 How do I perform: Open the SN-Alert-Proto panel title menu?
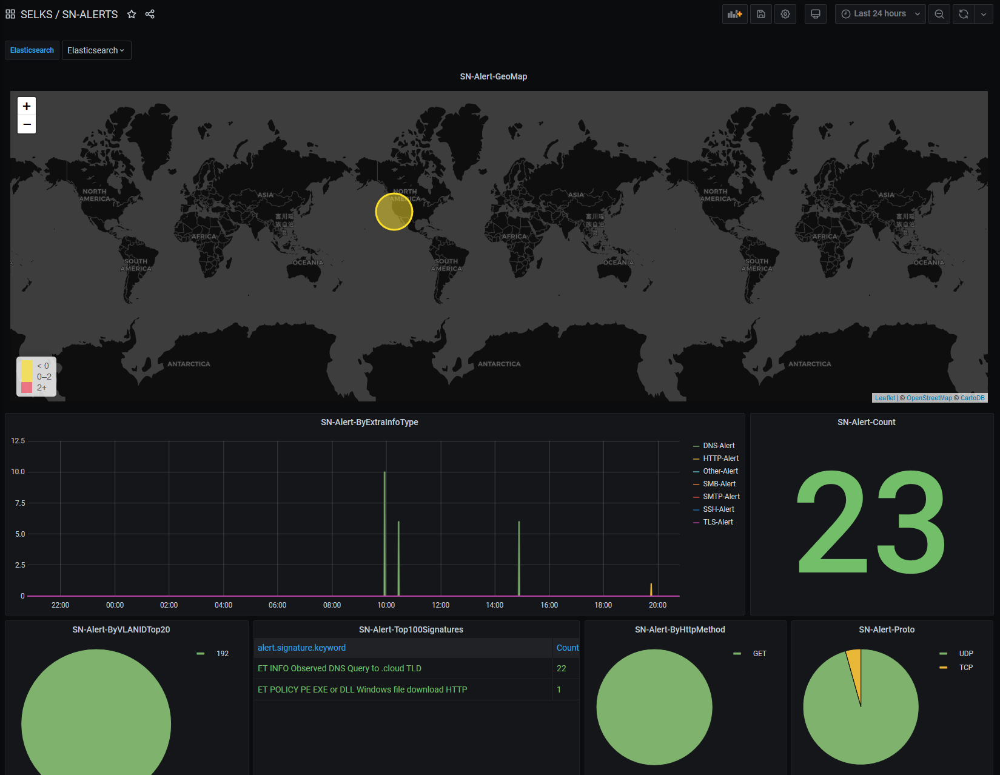coord(887,629)
